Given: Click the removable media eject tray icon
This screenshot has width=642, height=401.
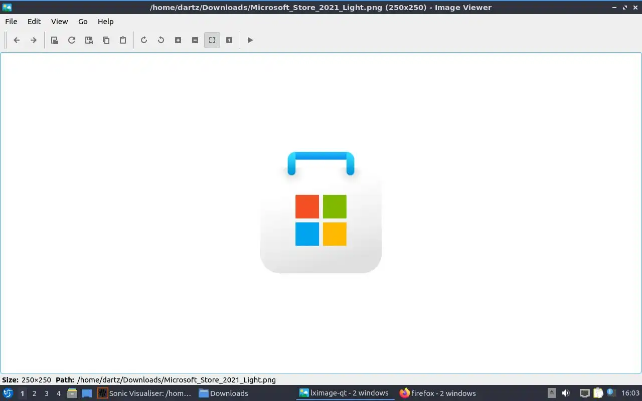Looking at the screenshot, I should coord(552,393).
